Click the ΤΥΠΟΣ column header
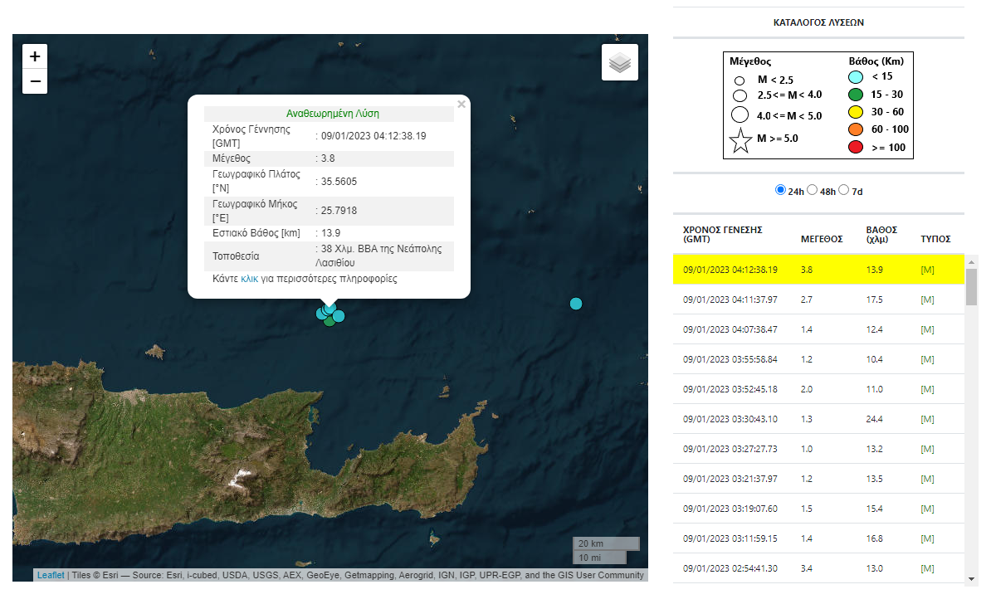This screenshot has width=991, height=604. (935, 239)
